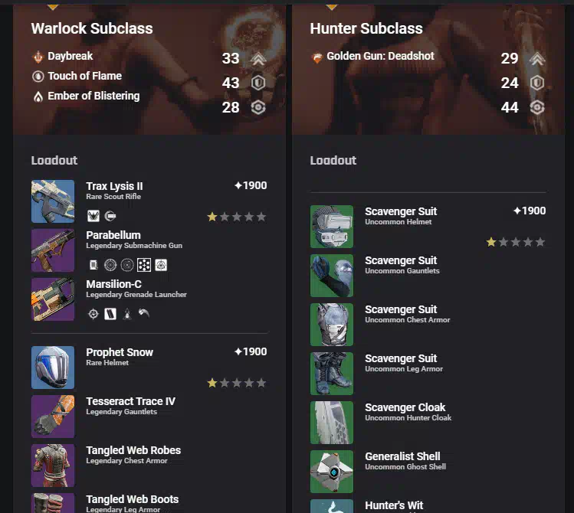The height and width of the screenshot is (513, 574).
Task: Click the Golden Gun: Deadshot icon
Action: tap(317, 57)
